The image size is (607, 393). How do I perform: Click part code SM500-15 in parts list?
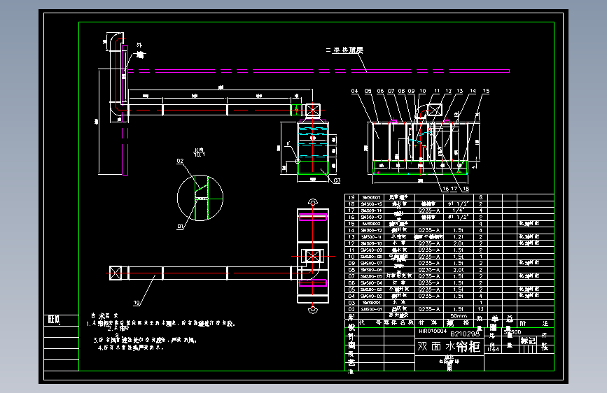pyautogui.click(x=371, y=204)
